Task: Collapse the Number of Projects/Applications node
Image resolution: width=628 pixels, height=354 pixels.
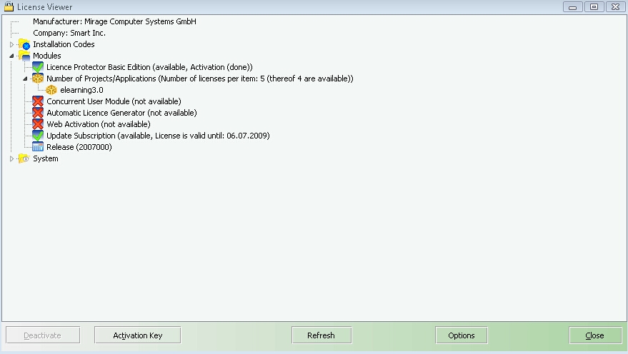Action: click(25, 79)
